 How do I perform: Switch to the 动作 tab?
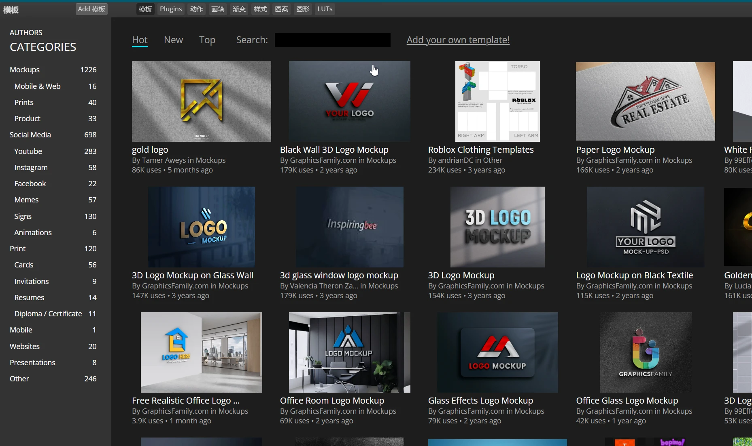coord(197,9)
